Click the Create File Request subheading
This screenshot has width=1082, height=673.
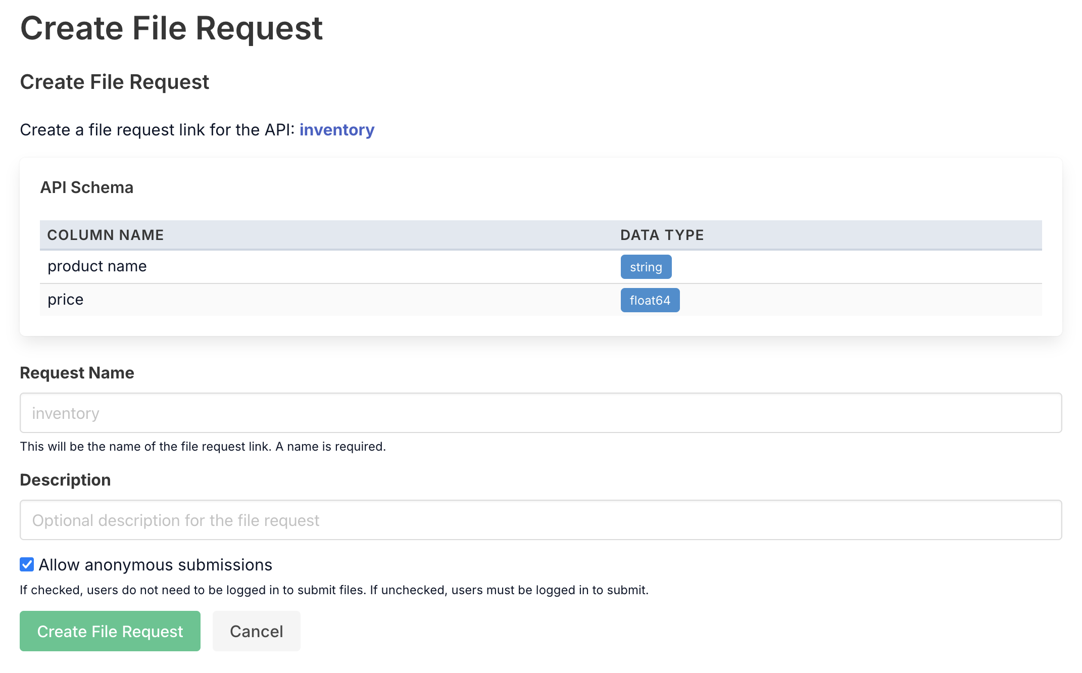[114, 82]
